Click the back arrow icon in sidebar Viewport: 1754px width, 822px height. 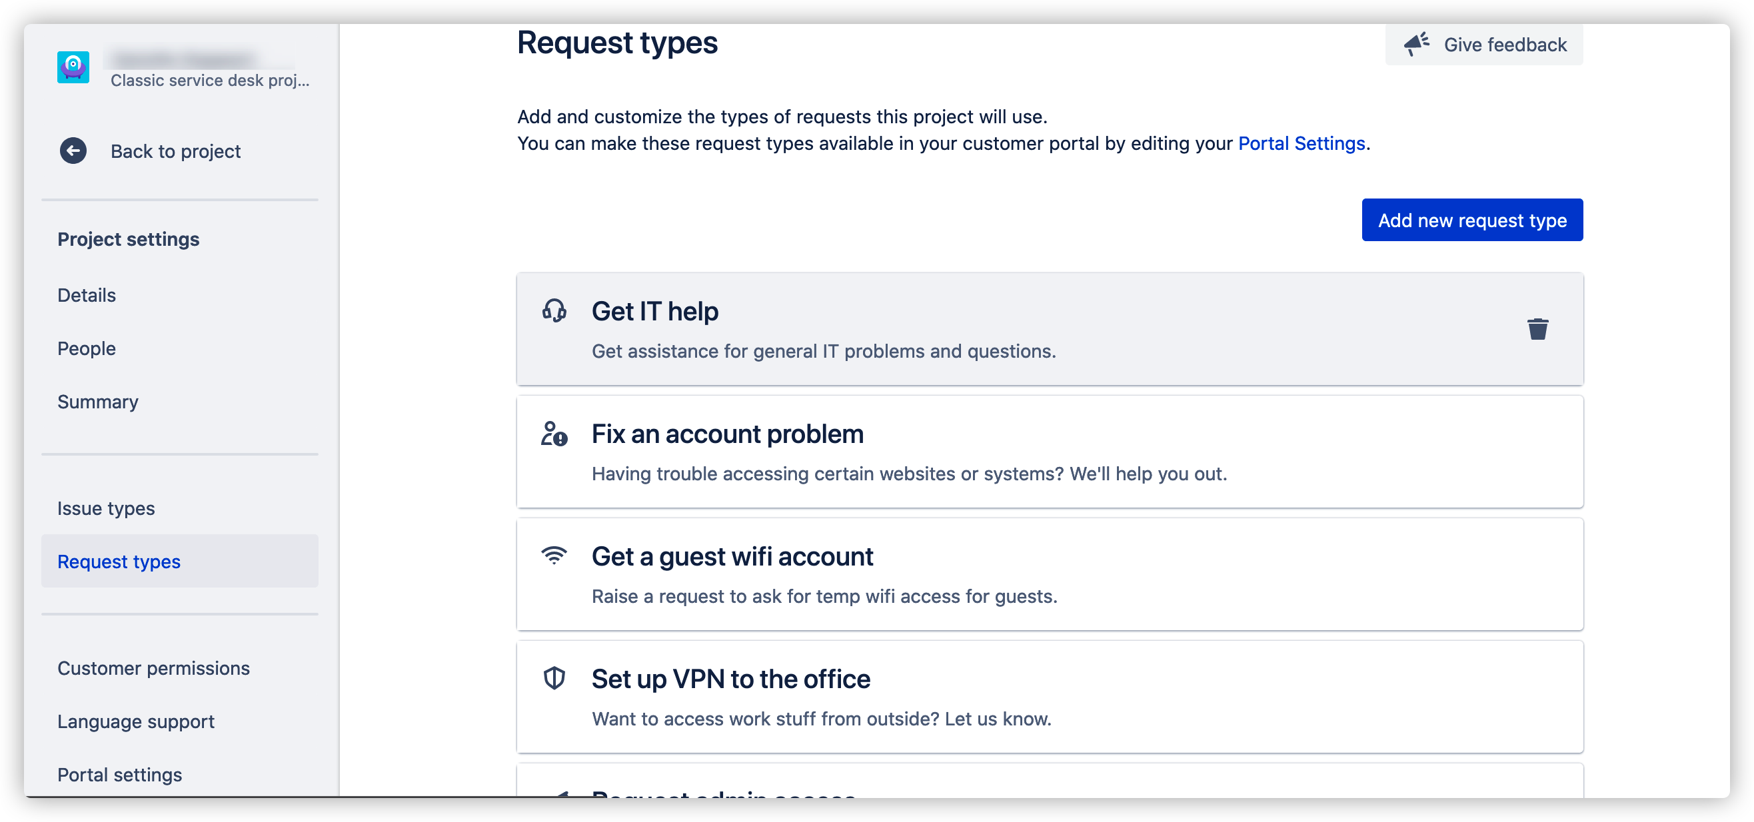pyautogui.click(x=73, y=151)
